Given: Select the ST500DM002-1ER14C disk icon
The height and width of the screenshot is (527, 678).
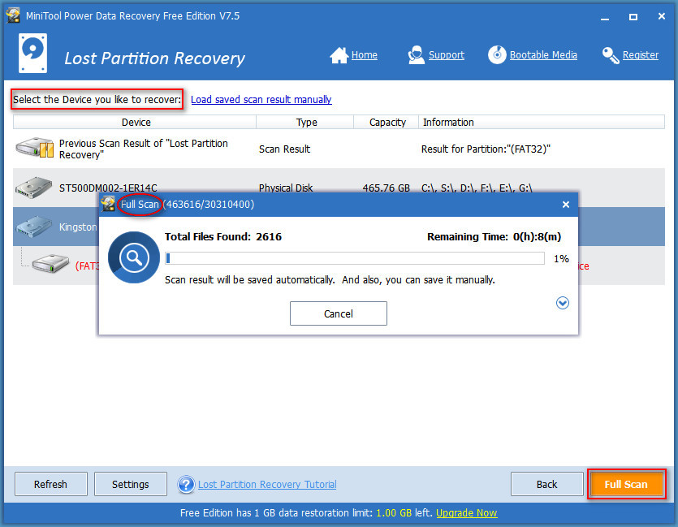Looking at the screenshot, I should tap(34, 188).
